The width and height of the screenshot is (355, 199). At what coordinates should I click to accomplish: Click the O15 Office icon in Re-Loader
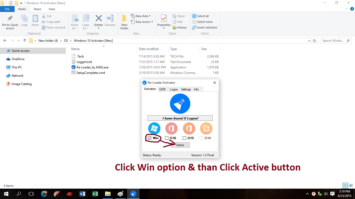tap(189, 128)
